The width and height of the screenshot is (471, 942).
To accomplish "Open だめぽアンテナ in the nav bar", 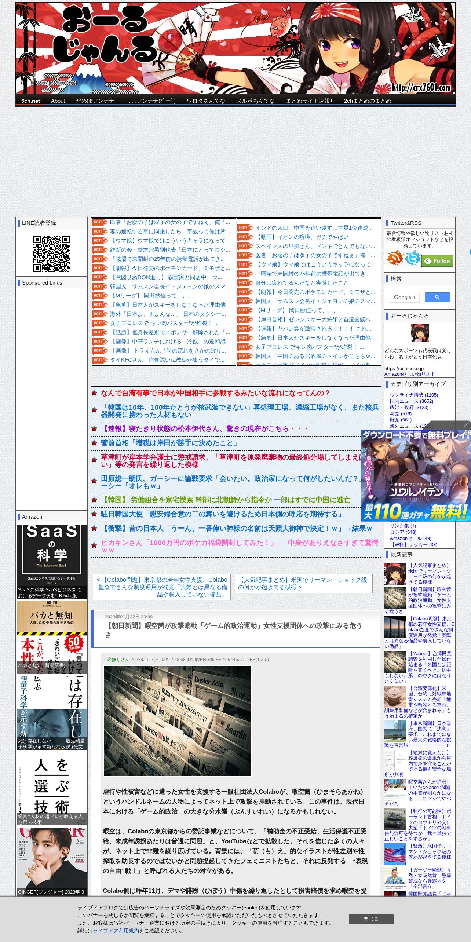I will point(95,101).
